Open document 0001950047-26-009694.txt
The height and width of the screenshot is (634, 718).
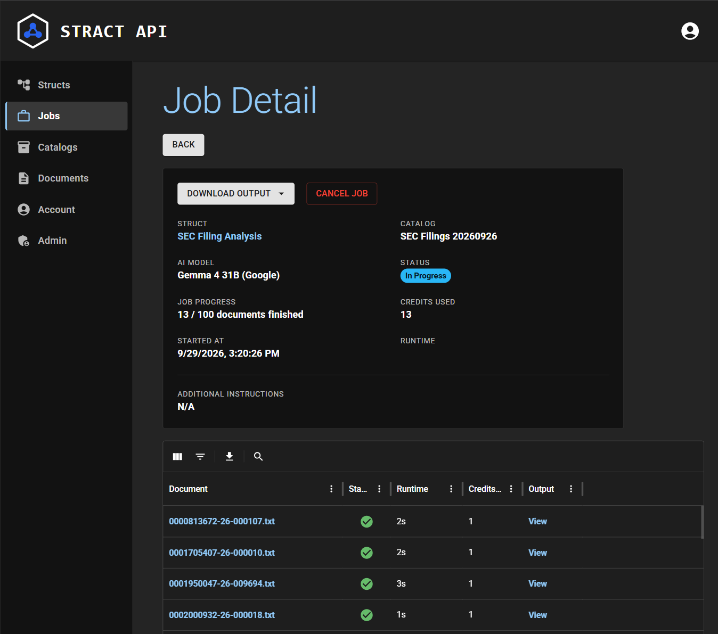[x=222, y=584]
